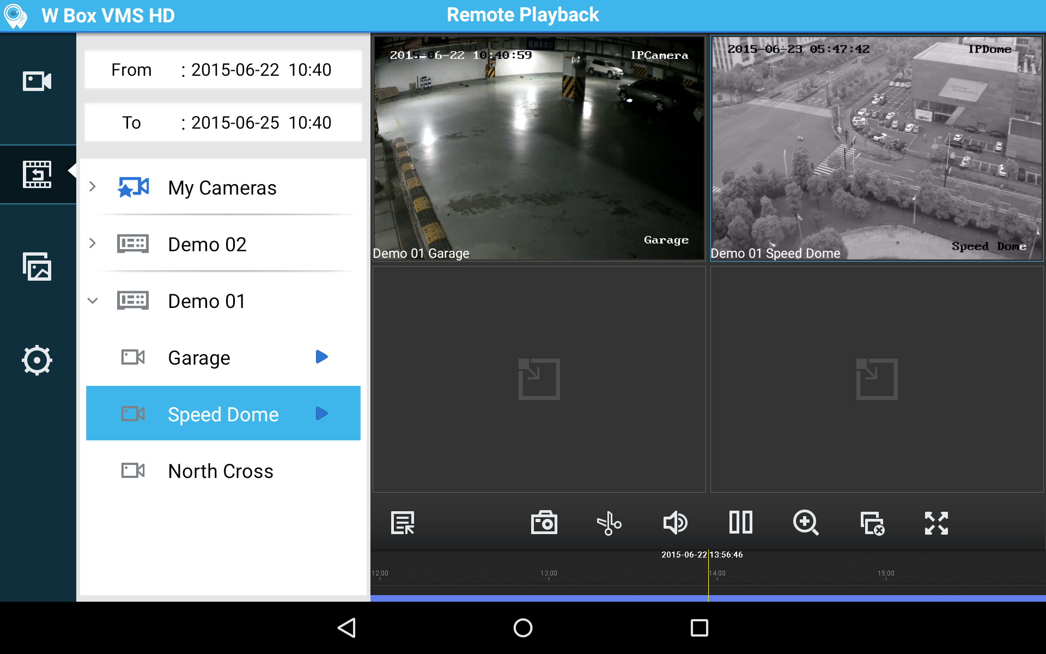Screen dimensions: 1046x654
Task: Enter fullscreen with the expand arrows icon
Action: (x=936, y=523)
